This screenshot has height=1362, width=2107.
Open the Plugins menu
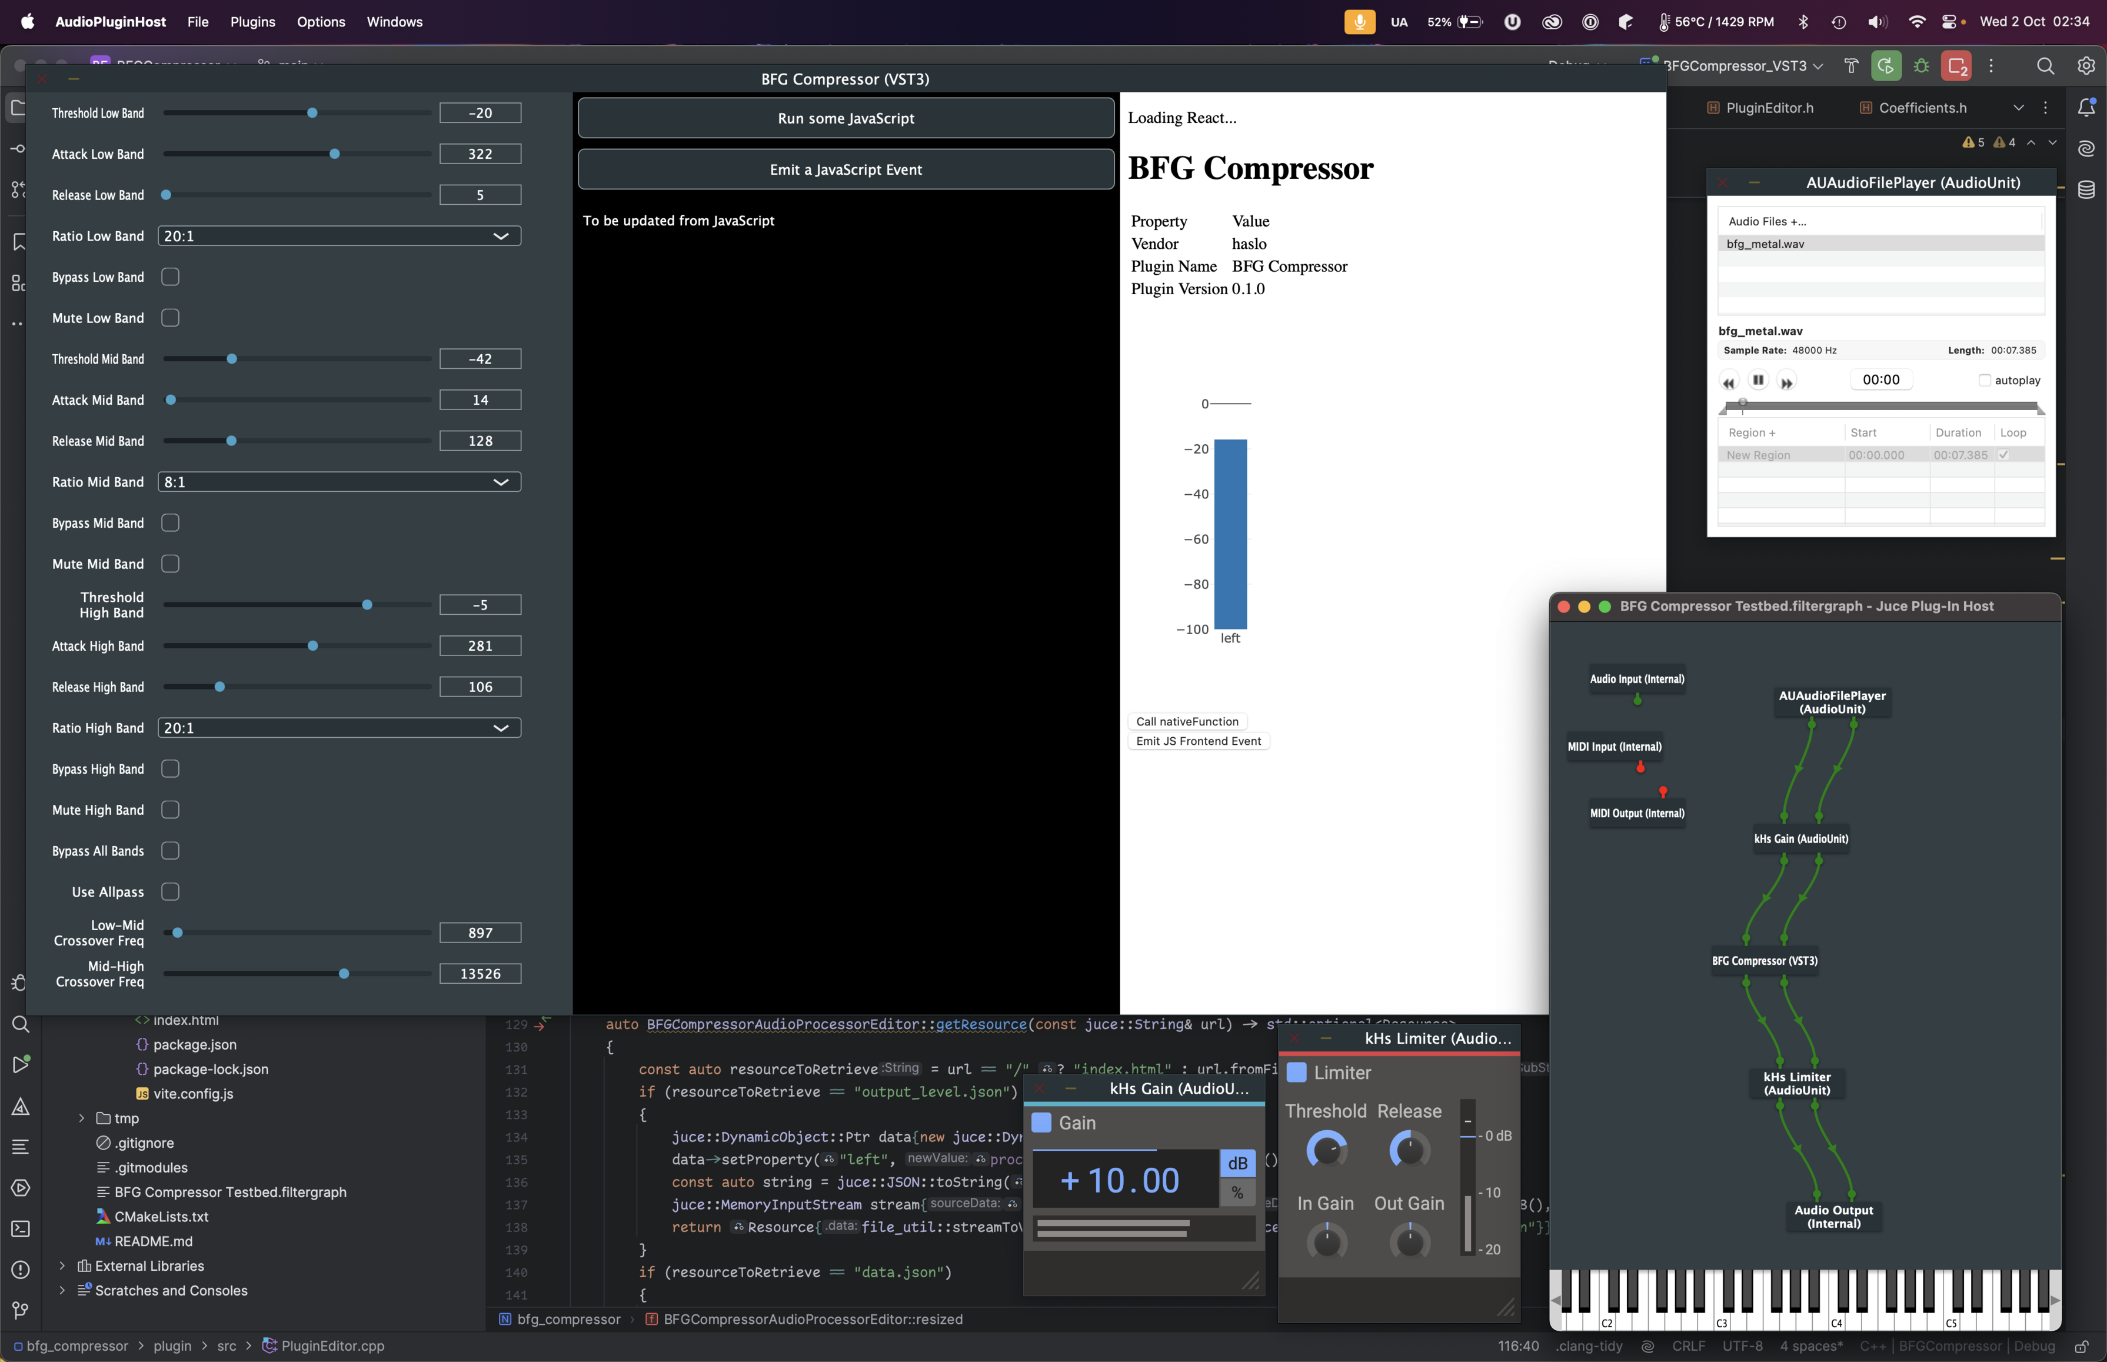click(x=253, y=21)
